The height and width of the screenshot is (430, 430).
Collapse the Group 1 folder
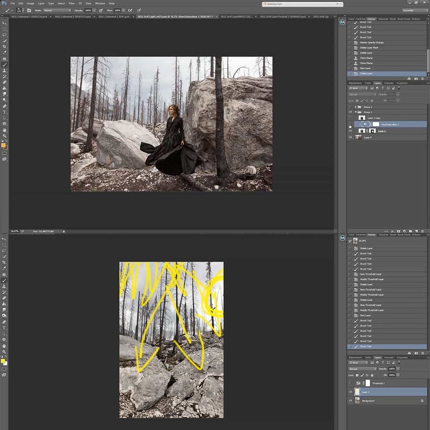[x=356, y=112]
